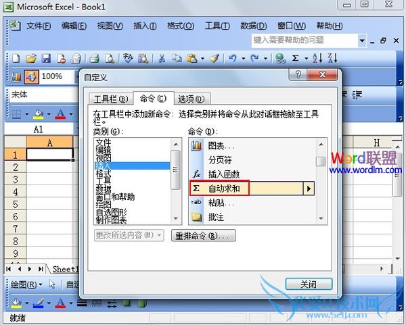Click the Spelling check icon
This screenshot has width=406, height=325.
[x=128, y=58]
